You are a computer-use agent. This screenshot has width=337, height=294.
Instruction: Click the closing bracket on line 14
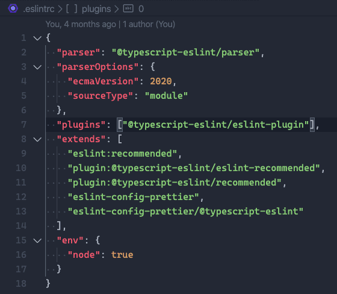(59, 226)
